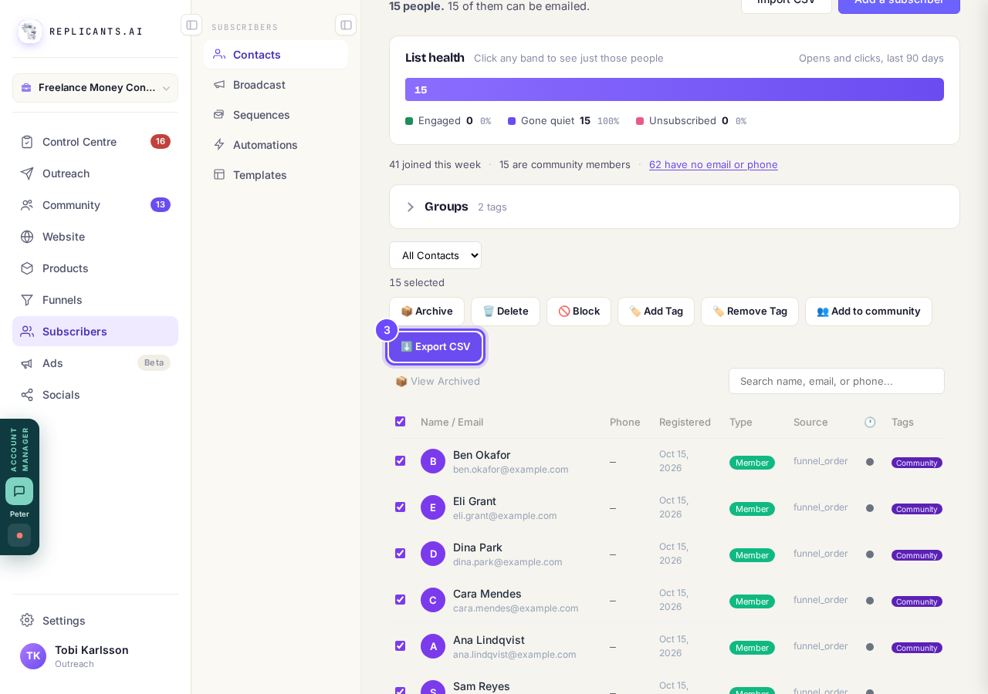Open account manager chat icon
The width and height of the screenshot is (988, 694).
point(19,491)
